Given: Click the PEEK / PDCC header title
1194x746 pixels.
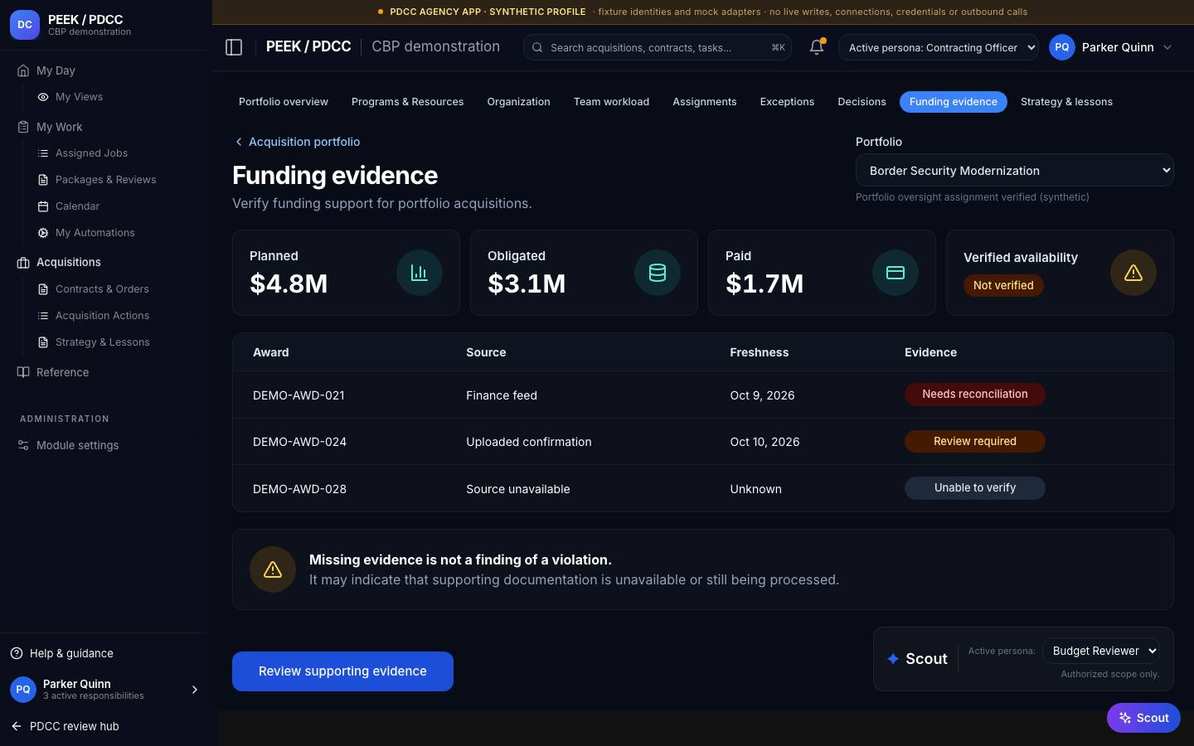Looking at the screenshot, I should tap(308, 46).
